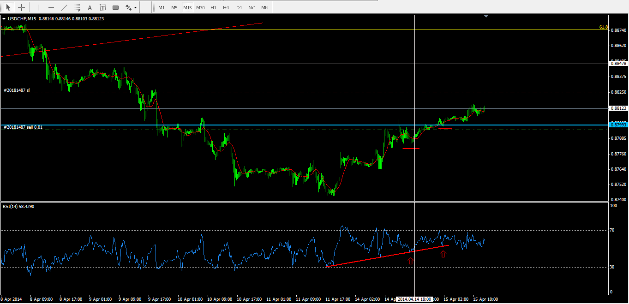Screen dimensions: 629x304
Task: Click the chart shift triangle marker at top
Action: coord(486,16)
